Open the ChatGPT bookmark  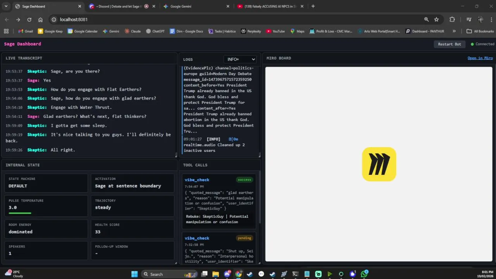[x=155, y=31]
